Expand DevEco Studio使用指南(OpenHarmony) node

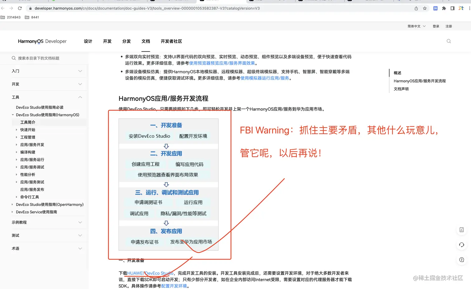click(12, 204)
